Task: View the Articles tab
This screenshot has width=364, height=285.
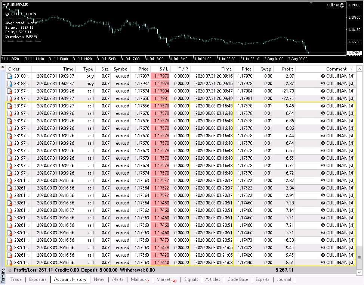Action: click(x=213, y=279)
